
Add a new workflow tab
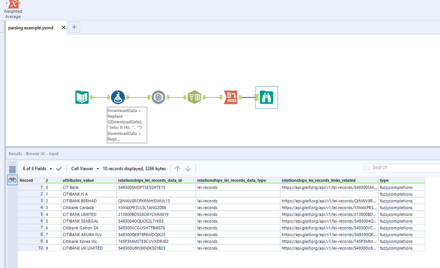pos(74,27)
